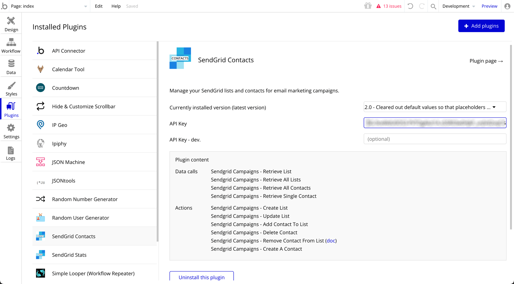Screen dimensions: 514x284
Task: Select Calendar Tool in plugin list
Action: [94, 69]
